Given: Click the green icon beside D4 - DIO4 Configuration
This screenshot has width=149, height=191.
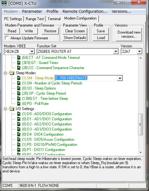Looking at the screenshot, I should (x=19, y=134).
